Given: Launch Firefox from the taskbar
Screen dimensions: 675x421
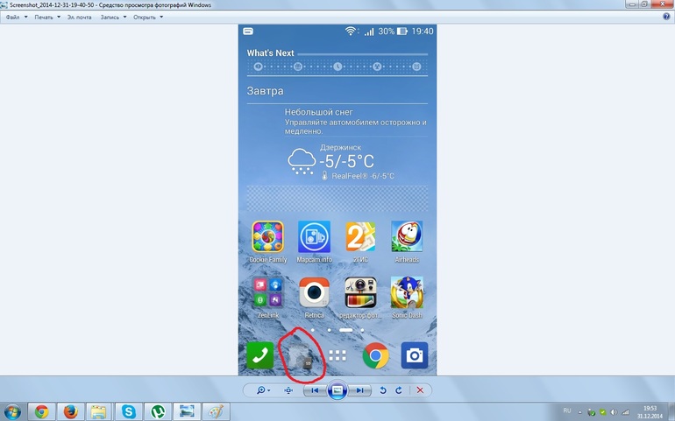Looking at the screenshot, I should click(71, 410).
